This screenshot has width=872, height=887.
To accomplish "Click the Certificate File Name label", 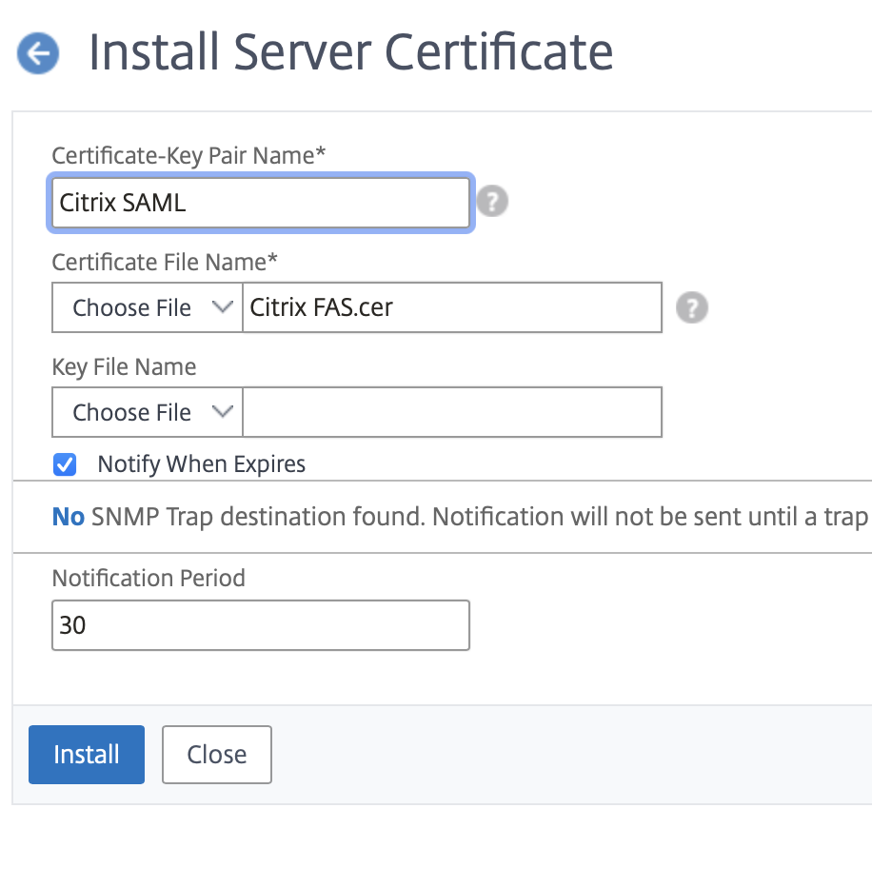I will pyautogui.click(x=165, y=262).
